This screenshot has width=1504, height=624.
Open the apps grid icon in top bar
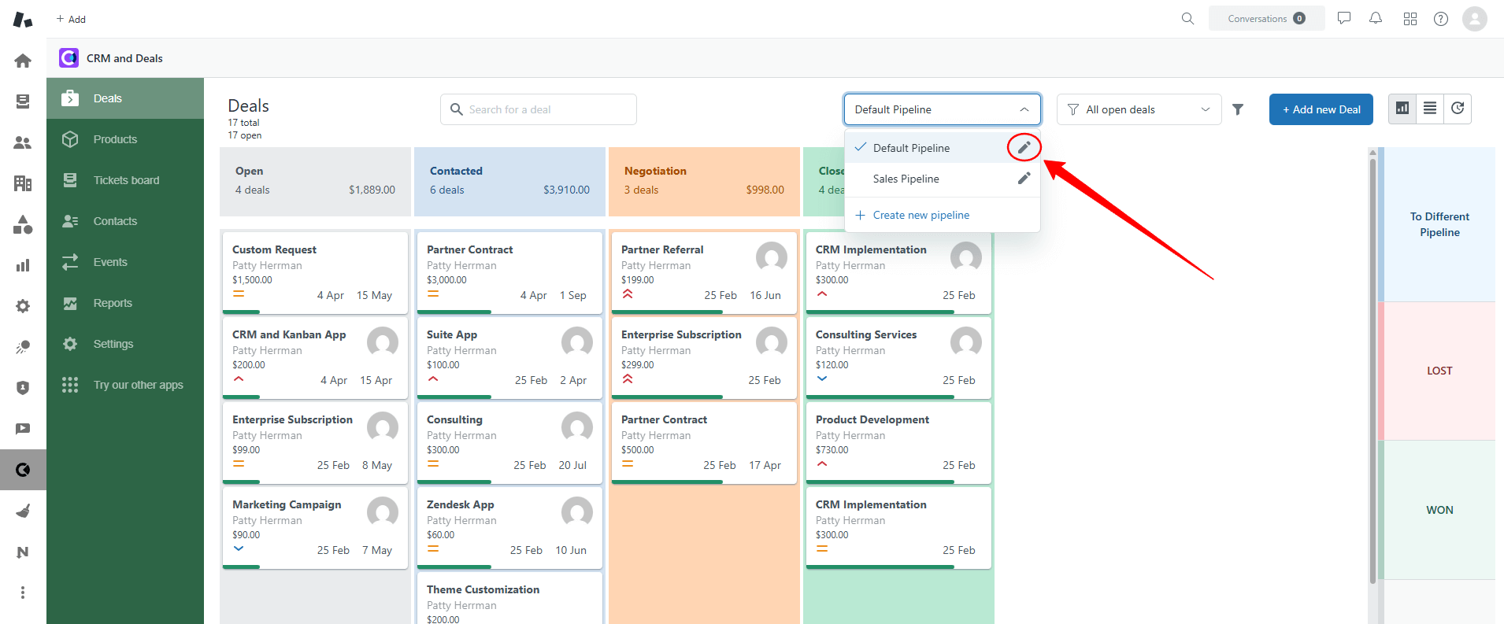coord(1410,19)
